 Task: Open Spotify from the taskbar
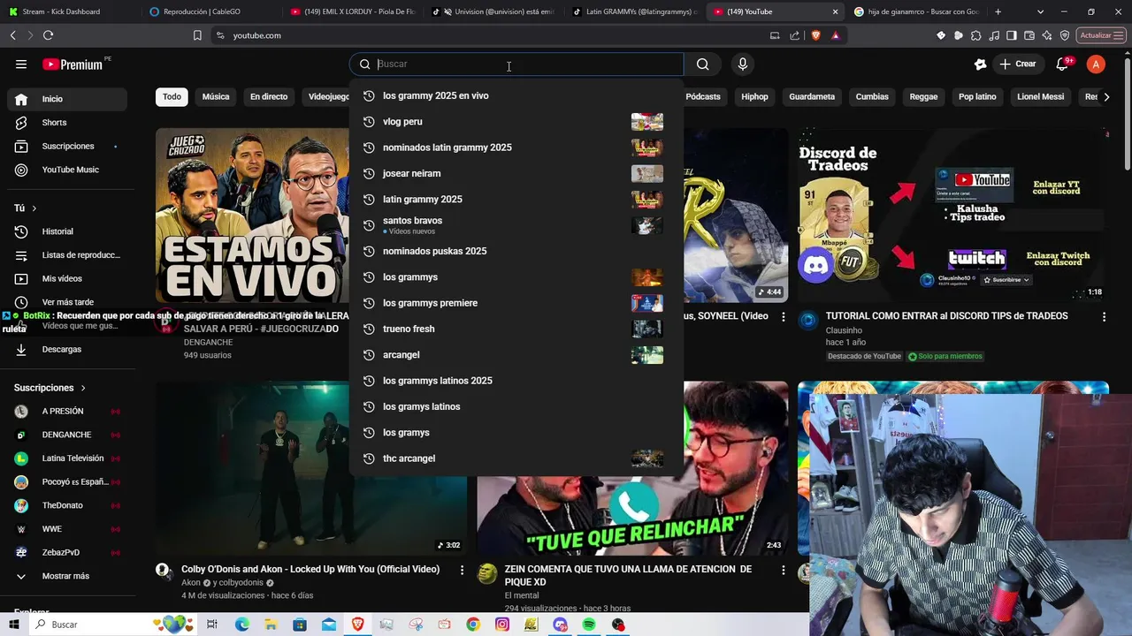point(589,625)
